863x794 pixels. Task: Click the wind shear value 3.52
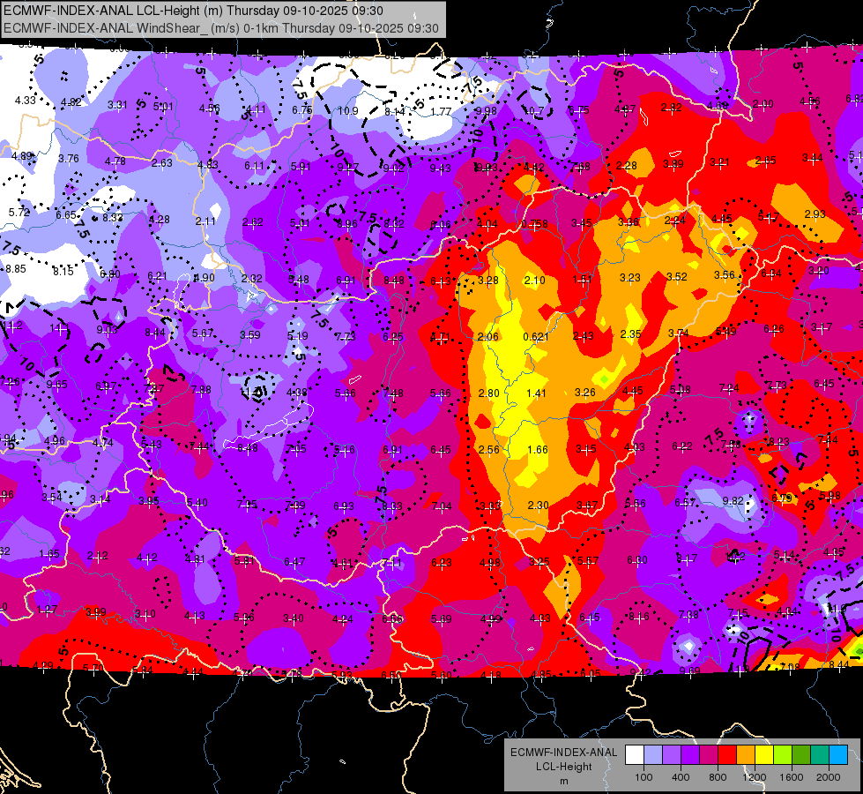coord(676,277)
